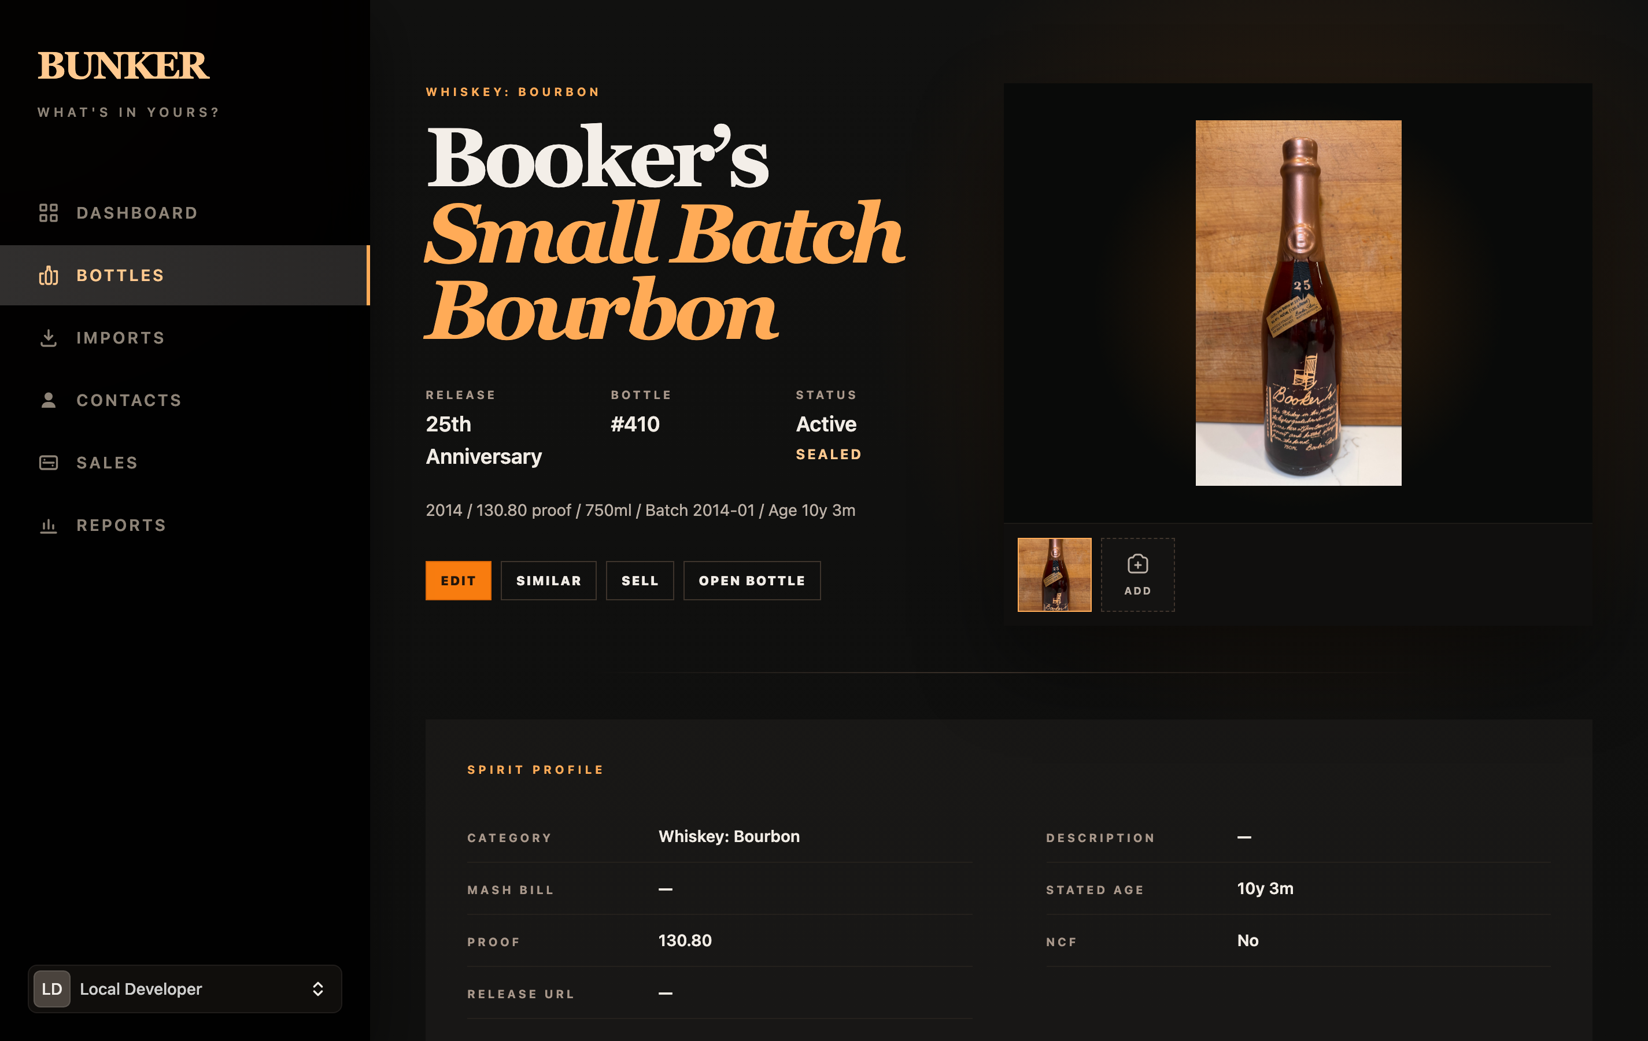
Task: Click the Proof value '130.80'
Action: pyautogui.click(x=685, y=941)
